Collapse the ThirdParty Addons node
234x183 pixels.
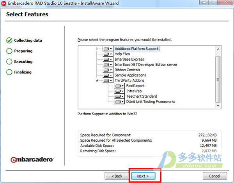tap(97, 81)
